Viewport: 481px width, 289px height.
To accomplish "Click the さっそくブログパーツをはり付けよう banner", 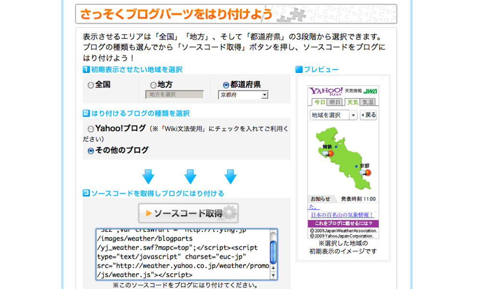I will point(236,14).
